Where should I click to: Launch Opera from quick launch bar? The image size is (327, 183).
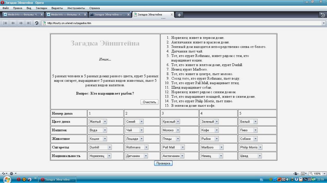pyautogui.click(x=19, y=180)
